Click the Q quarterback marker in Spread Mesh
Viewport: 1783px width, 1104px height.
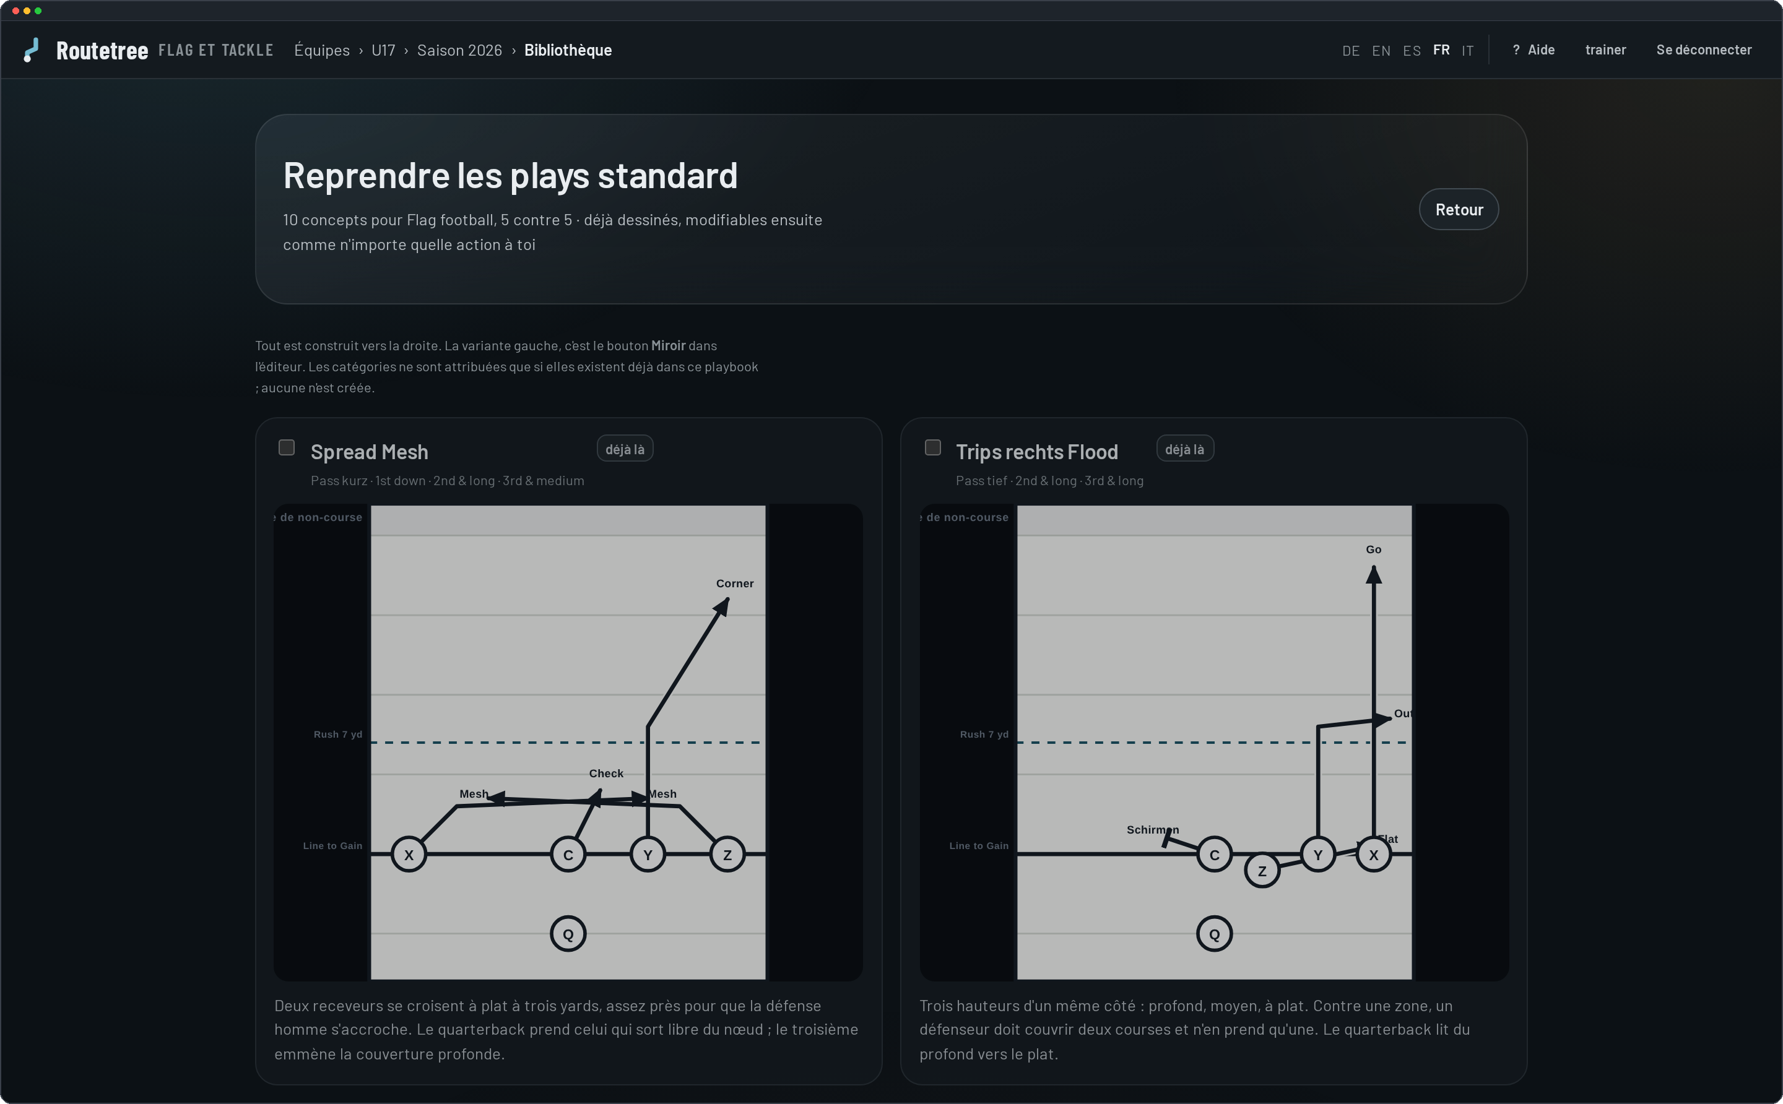point(568,934)
